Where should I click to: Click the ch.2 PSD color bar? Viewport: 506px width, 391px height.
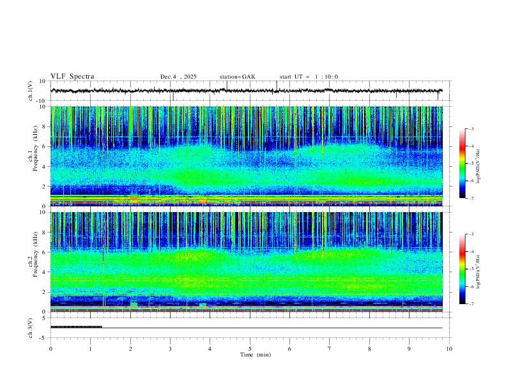462,269
